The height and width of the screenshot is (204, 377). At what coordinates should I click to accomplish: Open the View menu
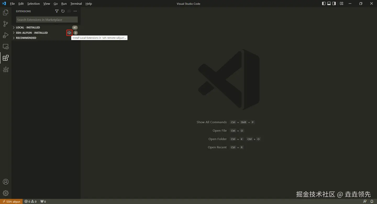point(47,4)
